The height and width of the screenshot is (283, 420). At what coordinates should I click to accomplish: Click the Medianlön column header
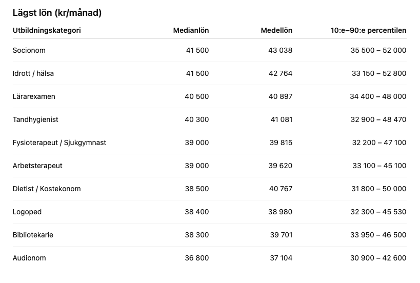(x=191, y=30)
